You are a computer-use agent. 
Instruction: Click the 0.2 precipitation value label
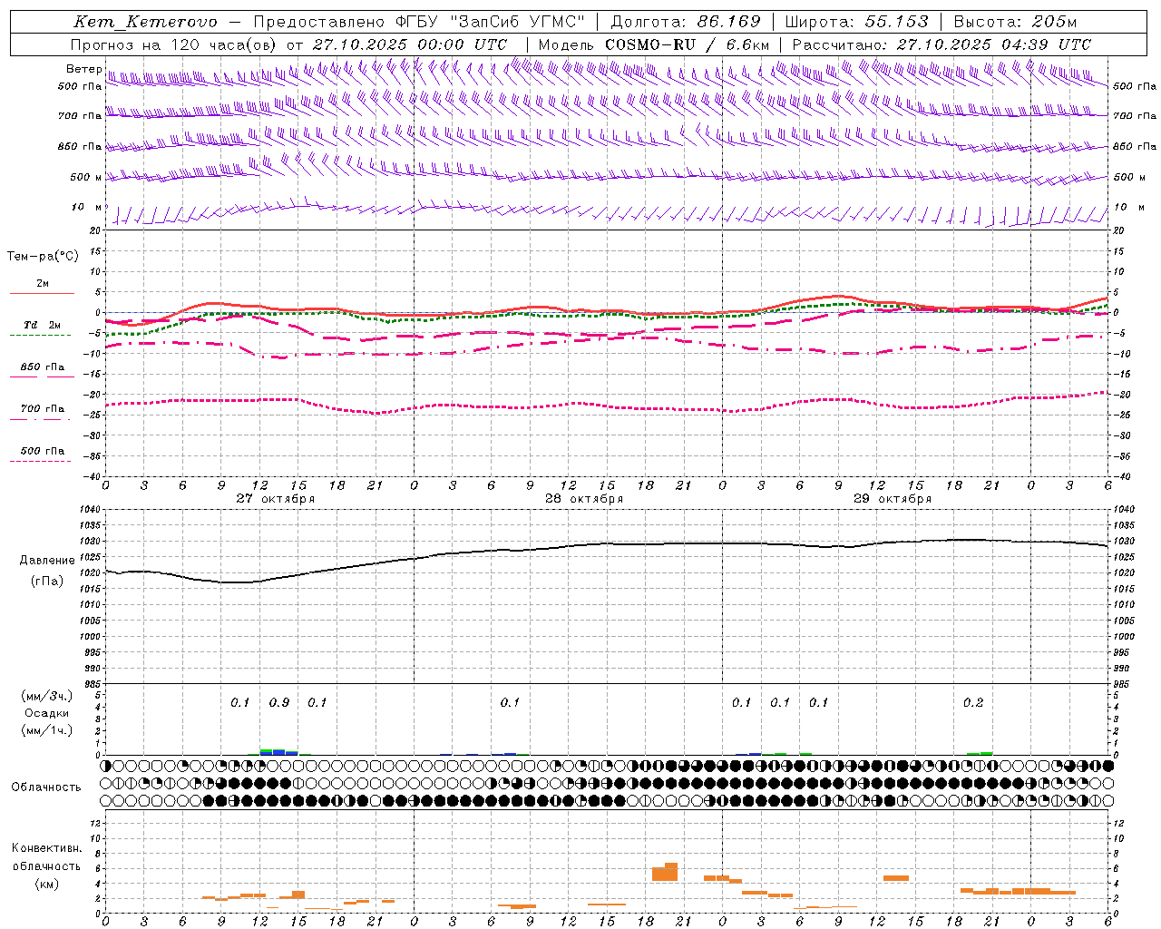click(973, 703)
